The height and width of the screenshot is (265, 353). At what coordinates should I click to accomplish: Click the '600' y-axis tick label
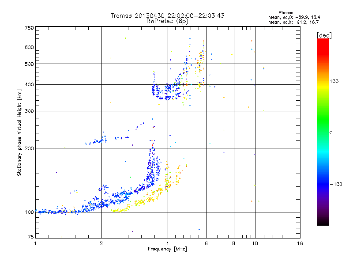pos(29,47)
